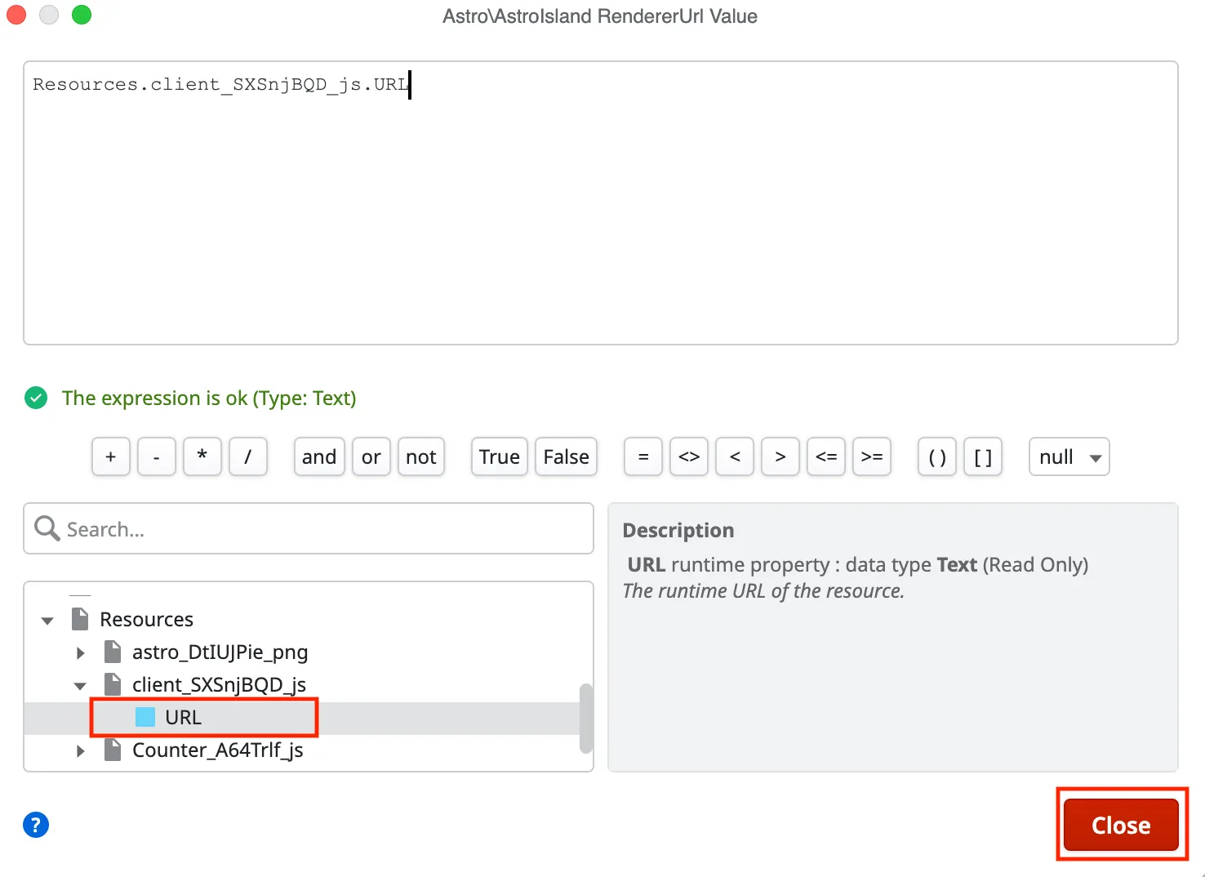Collapse the client_SXSnjBQD_js node
Viewport: 1205px width, 877px height.
79,685
